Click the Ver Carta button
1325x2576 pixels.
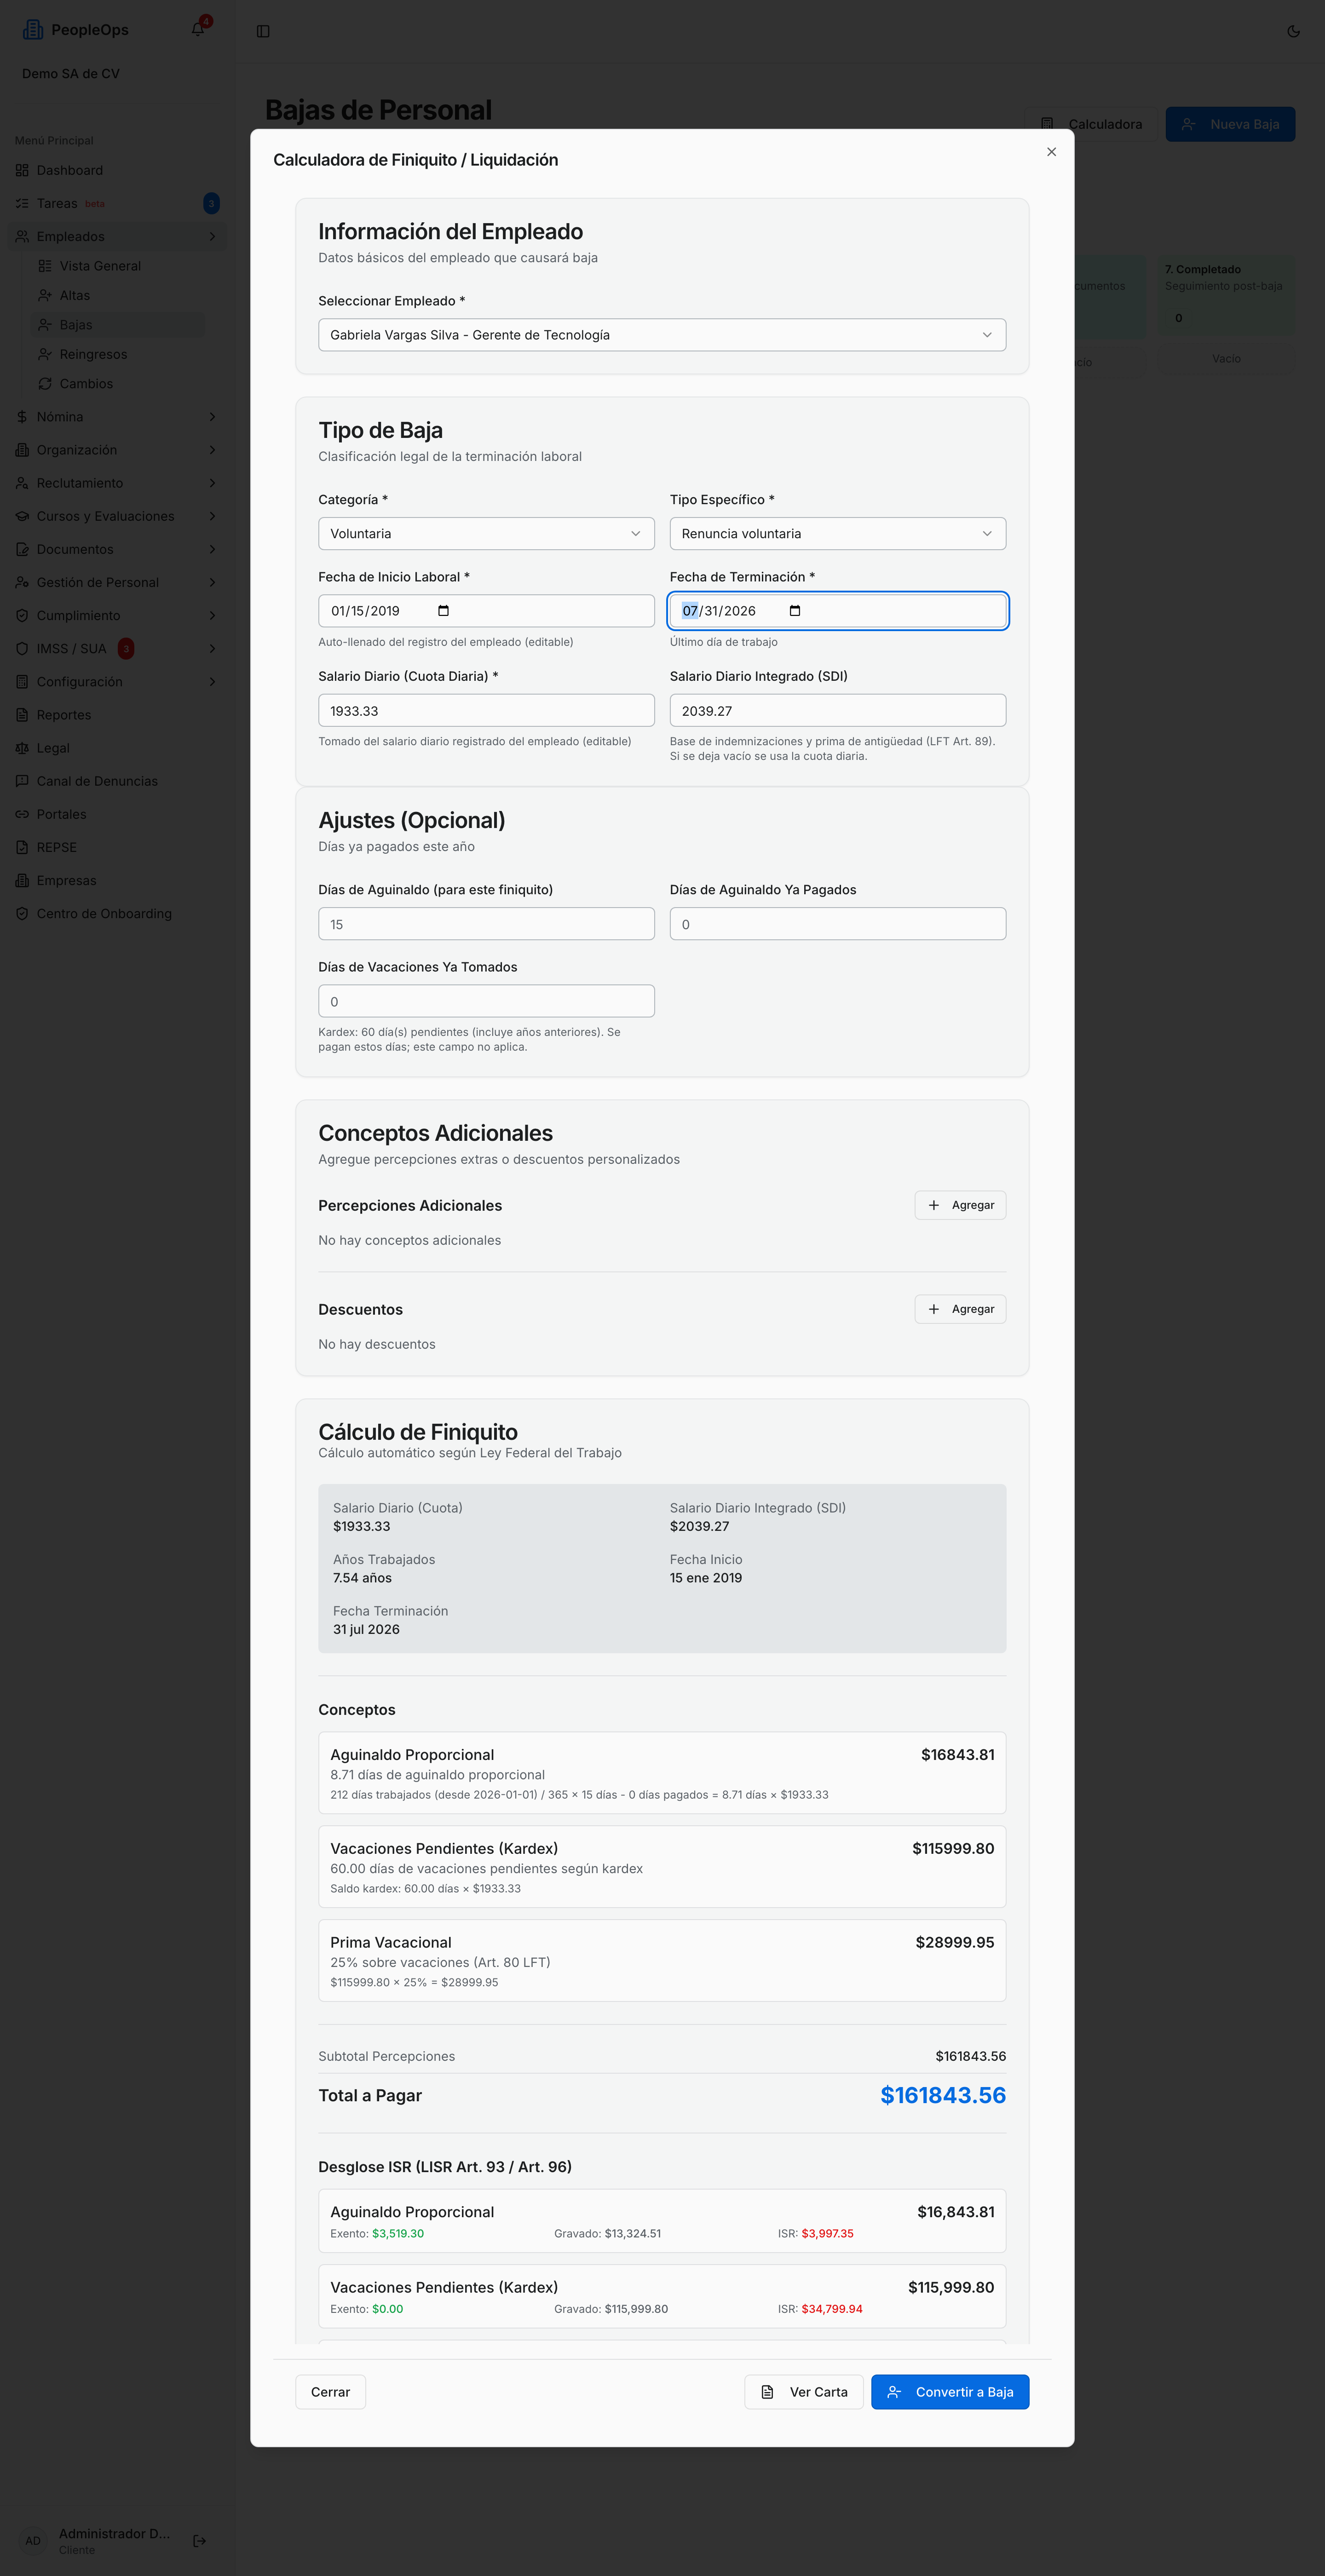click(x=804, y=2392)
